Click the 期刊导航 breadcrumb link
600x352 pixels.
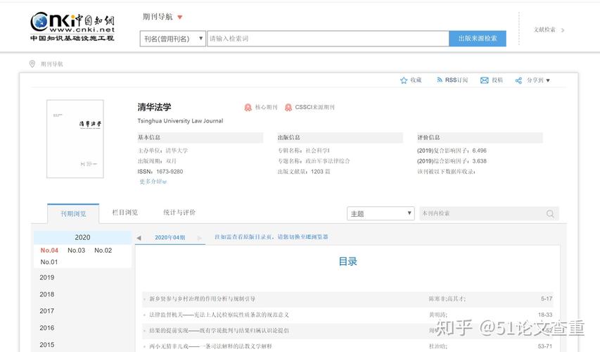(x=51, y=64)
